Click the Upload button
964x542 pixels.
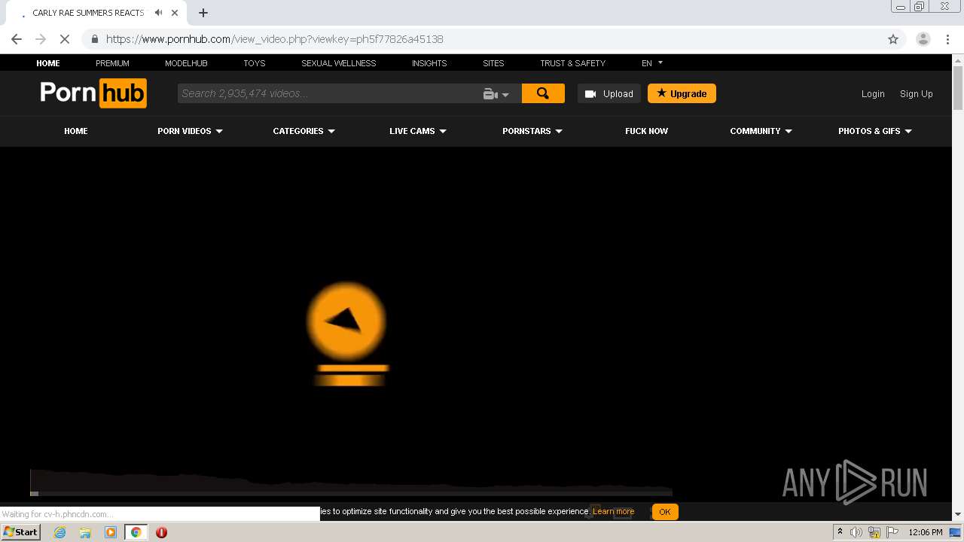pyautogui.click(x=609, y=93)
